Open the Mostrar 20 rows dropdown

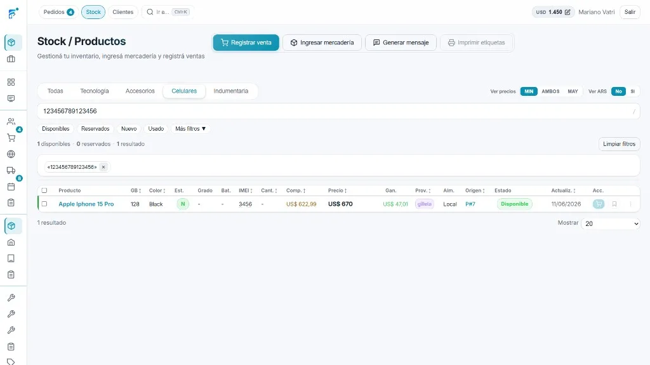pyautogui.click(x=611, y=223)
